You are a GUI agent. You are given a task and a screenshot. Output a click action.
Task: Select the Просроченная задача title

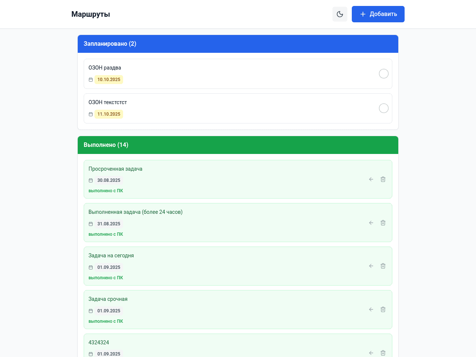[x=115, y=169]
